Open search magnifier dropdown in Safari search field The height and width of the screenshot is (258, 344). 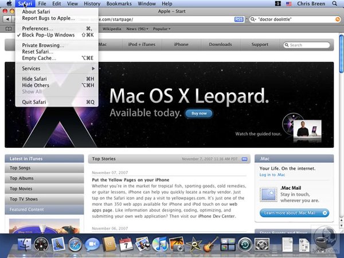(x=253, y=19)
